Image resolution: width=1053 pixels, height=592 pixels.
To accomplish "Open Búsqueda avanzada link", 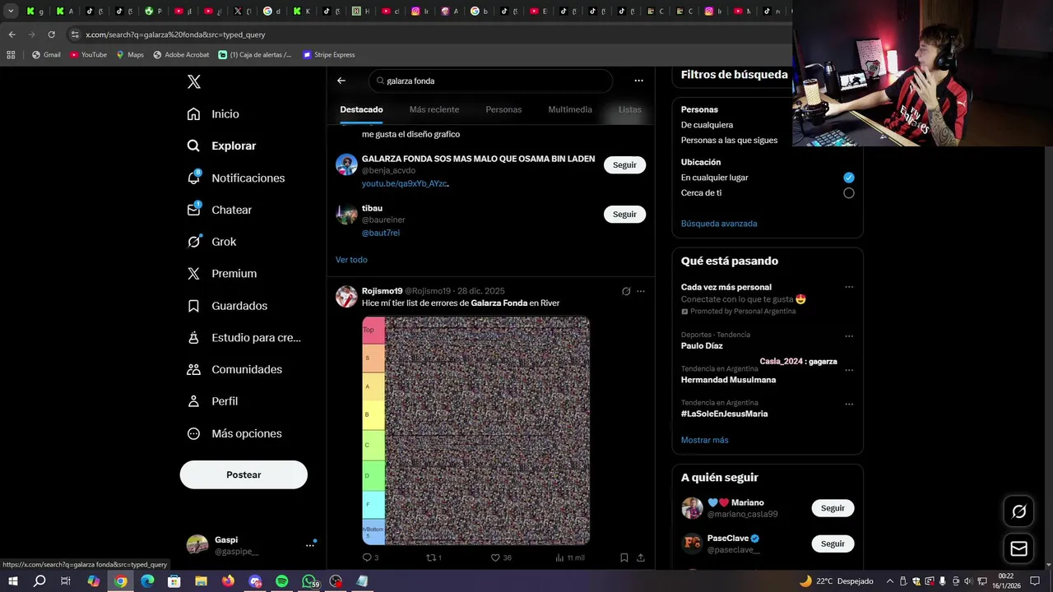I will coord(719,224).
